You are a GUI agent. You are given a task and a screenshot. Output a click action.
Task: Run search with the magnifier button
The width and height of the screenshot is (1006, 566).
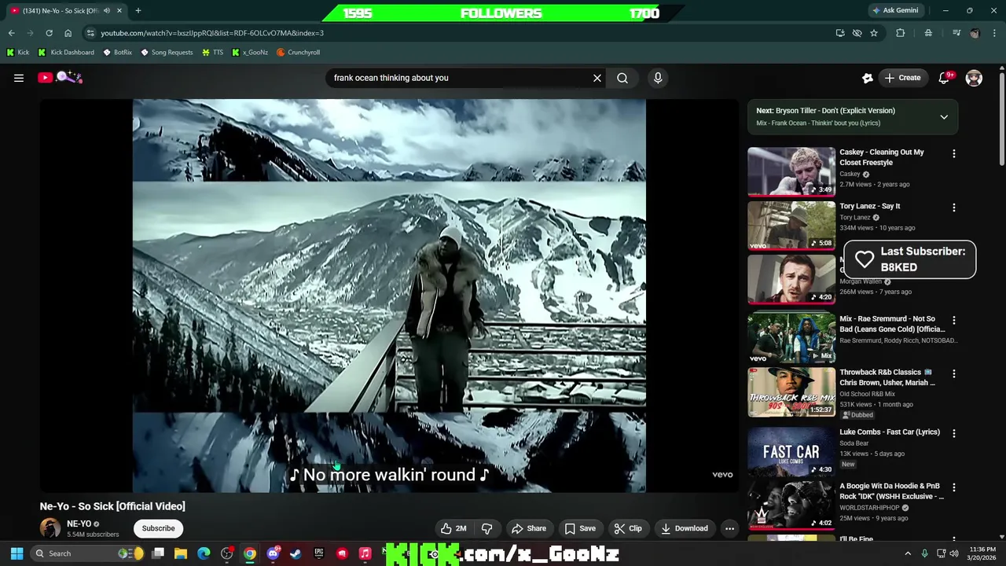622,78
